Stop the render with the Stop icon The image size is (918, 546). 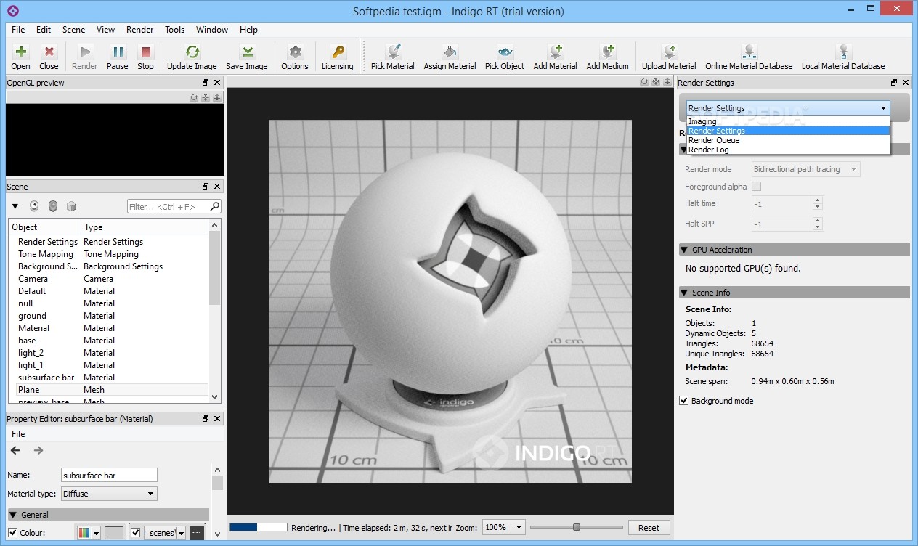(x=145, y=52)
